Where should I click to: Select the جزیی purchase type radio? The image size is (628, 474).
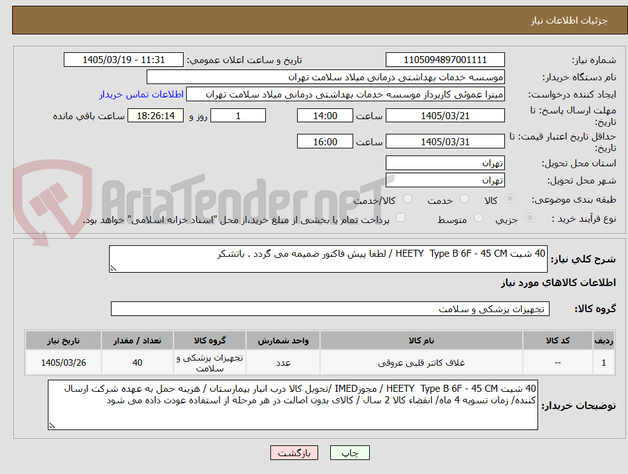click(529, 218)
